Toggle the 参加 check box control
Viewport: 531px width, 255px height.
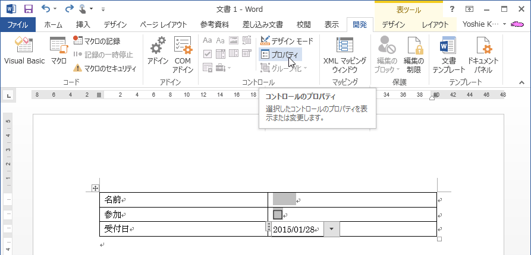point(278,215)
